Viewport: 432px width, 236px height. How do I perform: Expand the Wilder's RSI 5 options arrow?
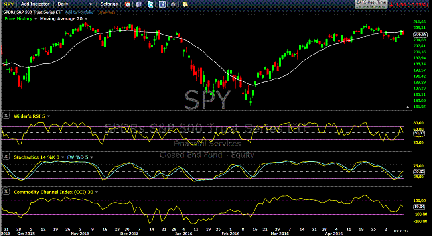coord(49,116)
